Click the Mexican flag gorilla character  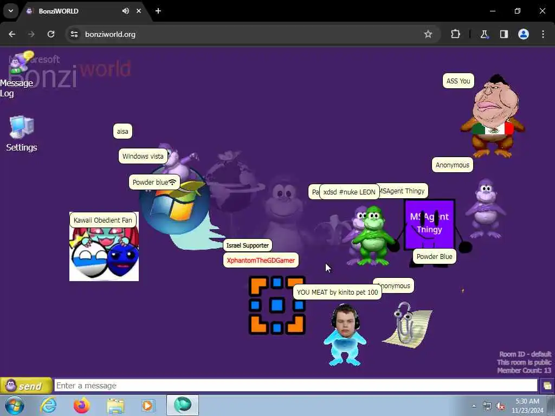pos(493,116)
